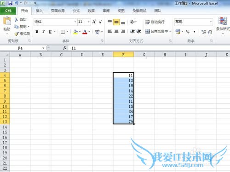Customize quick access toolbar dropdown
Image resolution: width=230 pixels, height=172 pixels.
(35, 3)
